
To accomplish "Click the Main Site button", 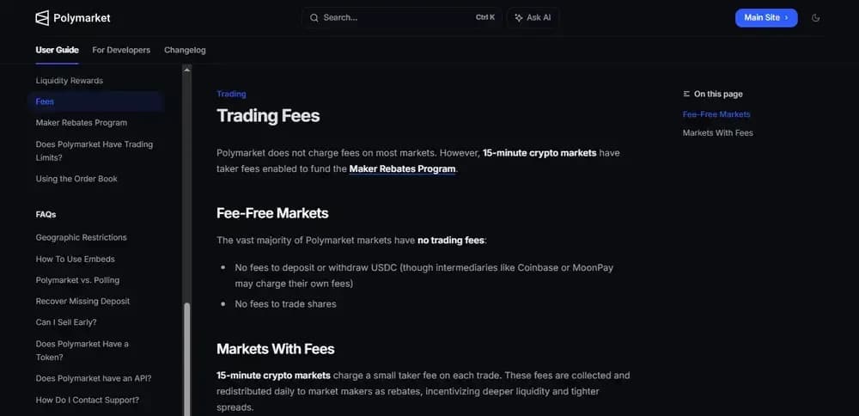I will point(765,18).
